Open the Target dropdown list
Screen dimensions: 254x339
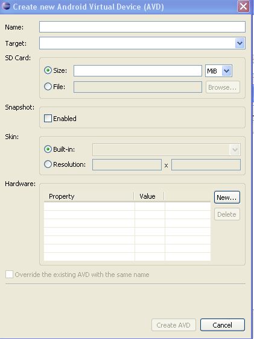click(240, 43)
